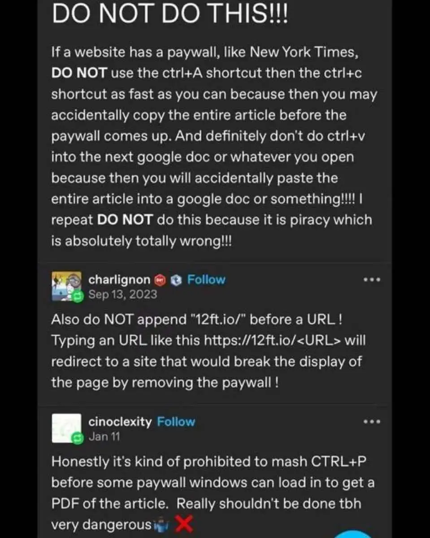Click the red badge next to charlignon
The image size is (430, 538).
(160, 280)
